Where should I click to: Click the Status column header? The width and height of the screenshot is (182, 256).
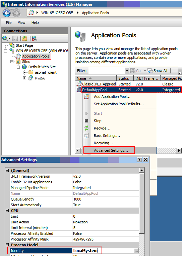125,78
